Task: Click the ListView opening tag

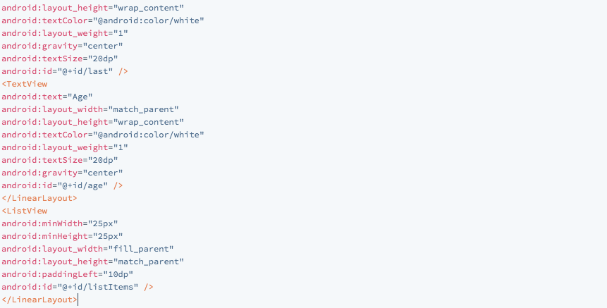Action: point(25,211)
